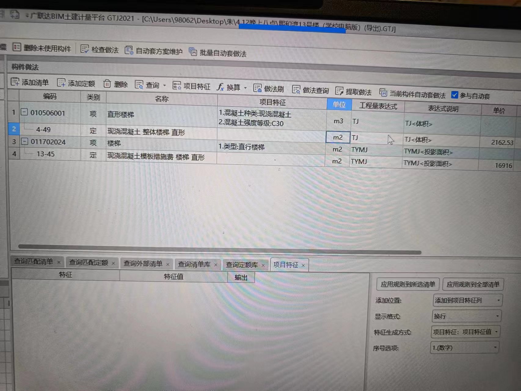The image size is (521, 391).
Task: Click 应用规则到所选清单 button
Action: [408, 284]
